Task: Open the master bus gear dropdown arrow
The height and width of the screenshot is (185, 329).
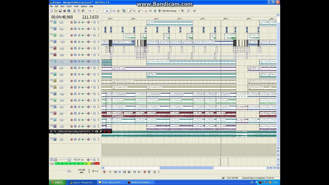Action: 91,160
